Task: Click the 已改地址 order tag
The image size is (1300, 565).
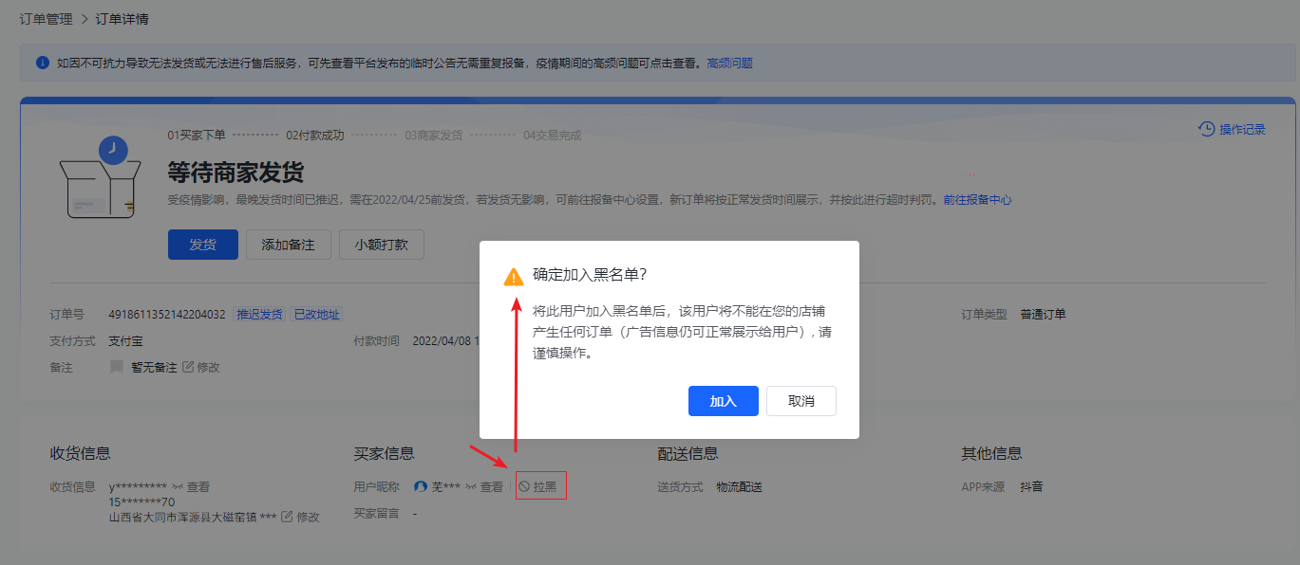Action: pos(316,315)
